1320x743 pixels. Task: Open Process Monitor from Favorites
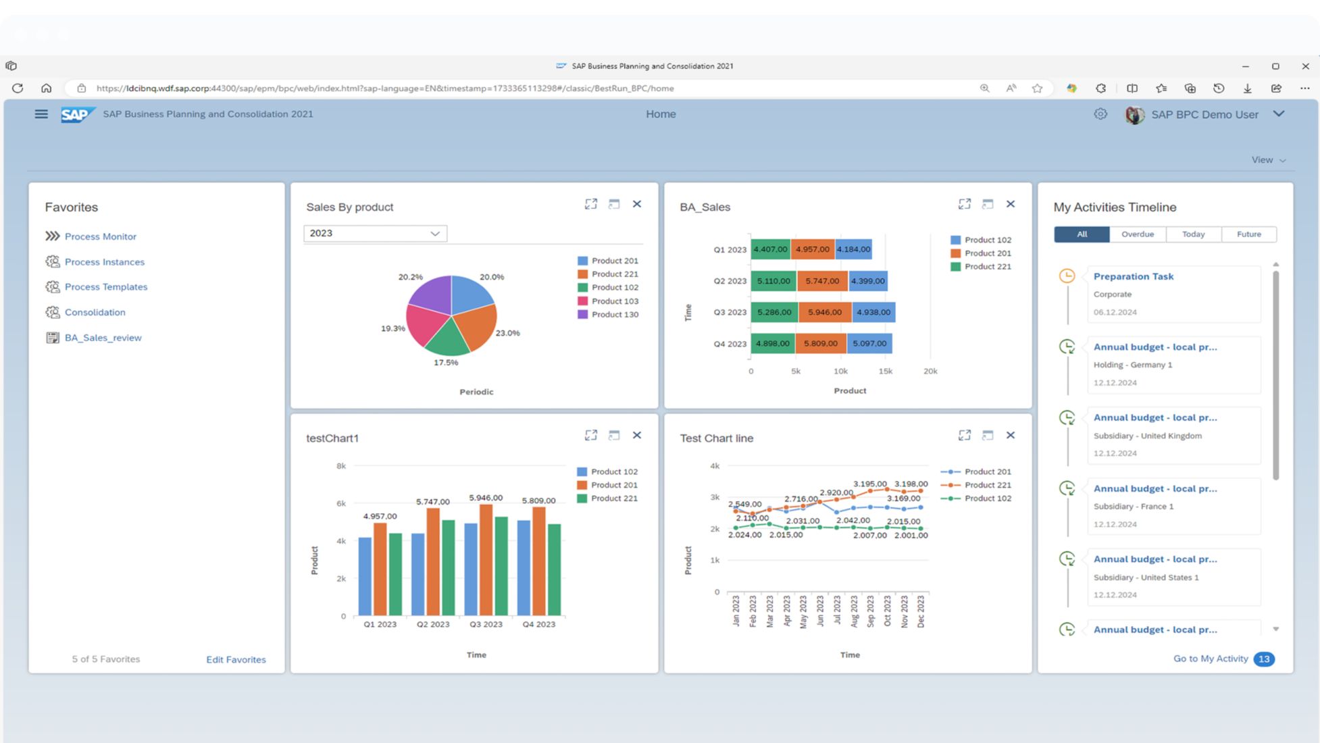click(x=100, y=236)
